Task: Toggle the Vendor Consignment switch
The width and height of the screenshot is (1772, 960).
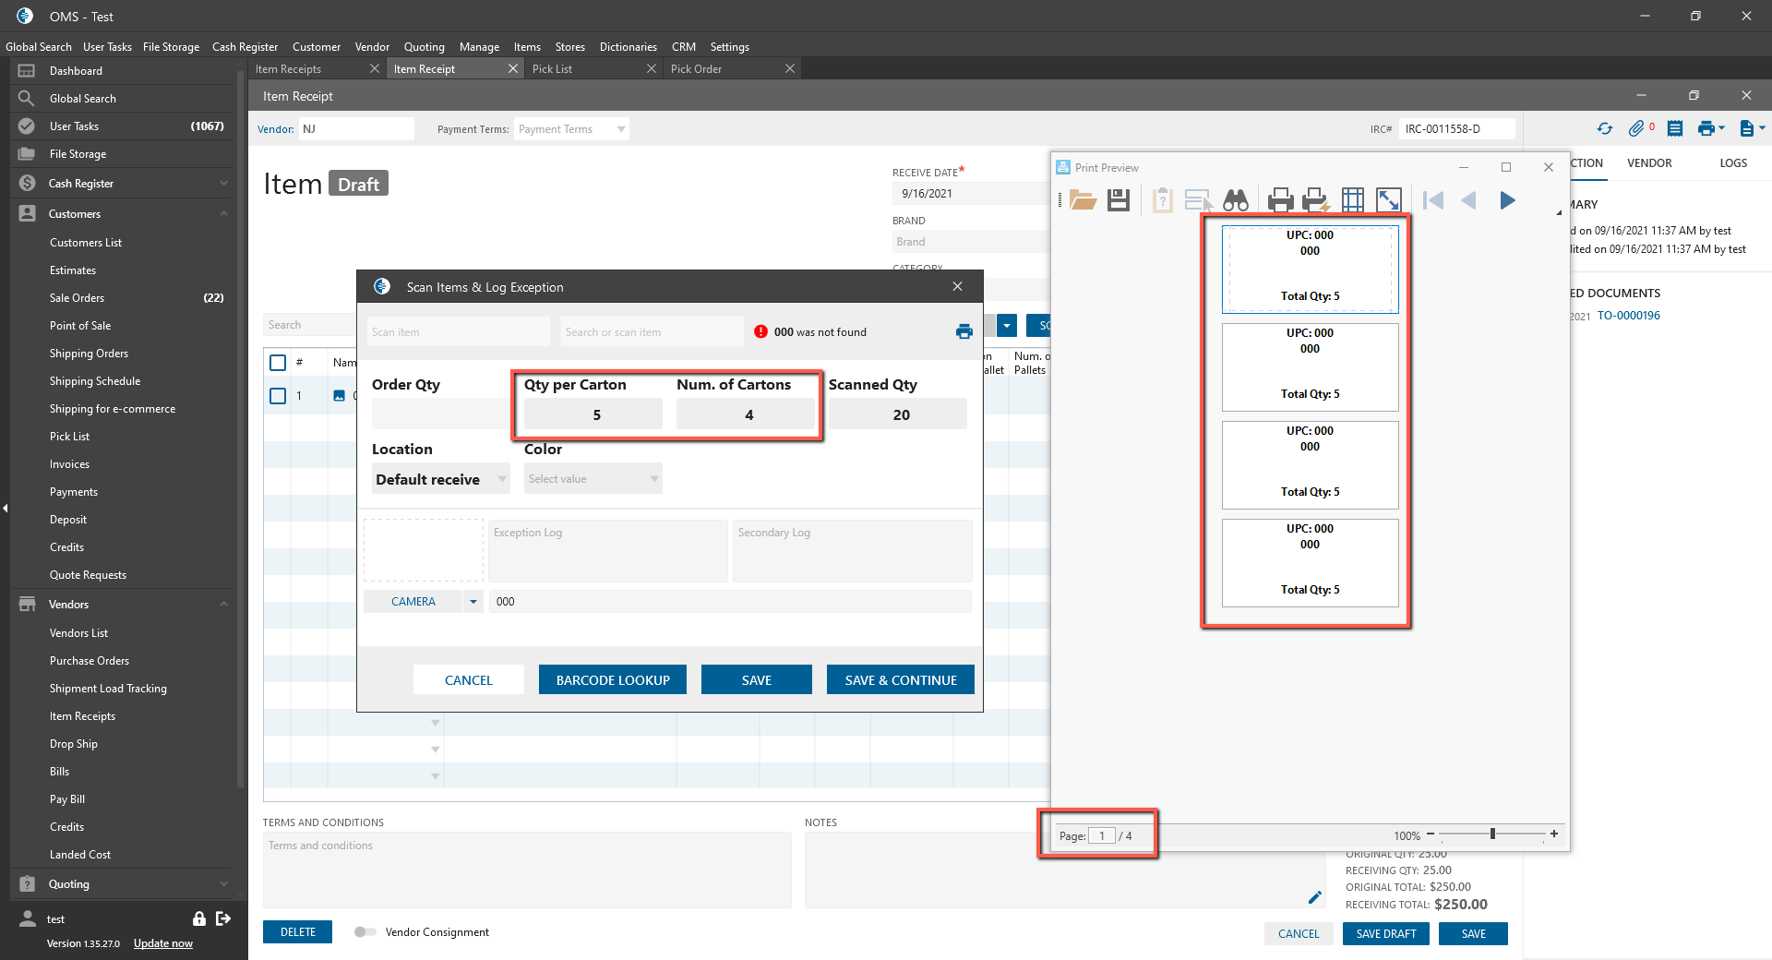Action: (x=365, y=932)
